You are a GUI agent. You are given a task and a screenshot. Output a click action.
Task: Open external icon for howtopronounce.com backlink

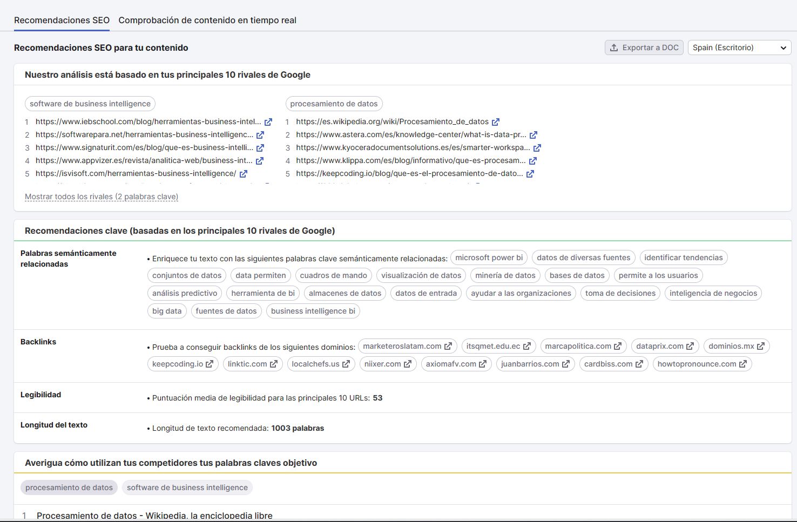[743, 364]
